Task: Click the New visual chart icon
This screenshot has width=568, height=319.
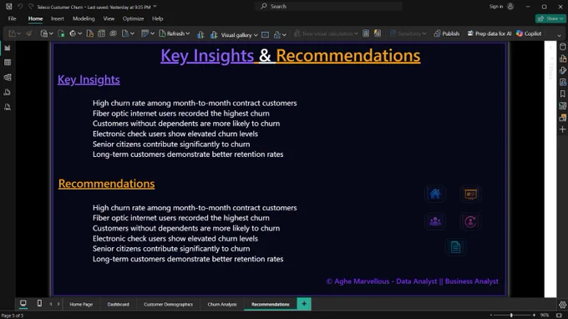Action: (x=200, y=34)
